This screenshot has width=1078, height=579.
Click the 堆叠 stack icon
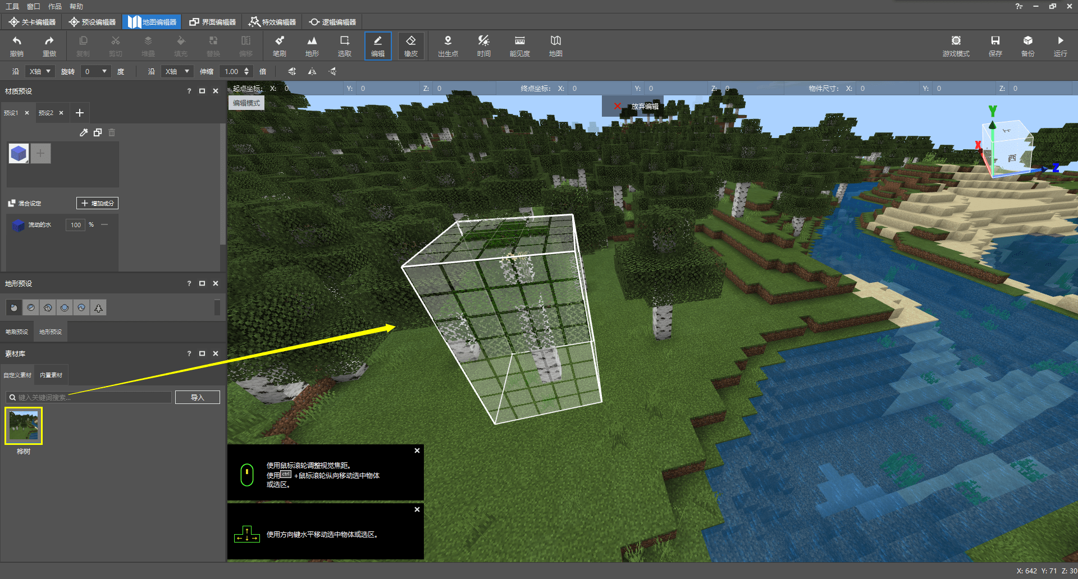click(x=148, y=45)
